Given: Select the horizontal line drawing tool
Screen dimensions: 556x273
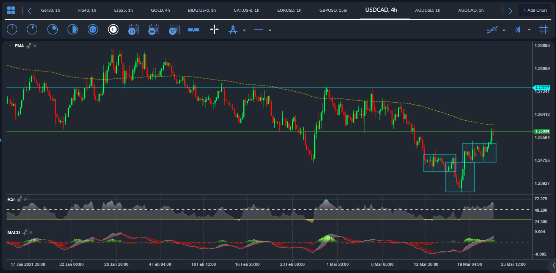Looking at the screenshot, I should (258, 30).
